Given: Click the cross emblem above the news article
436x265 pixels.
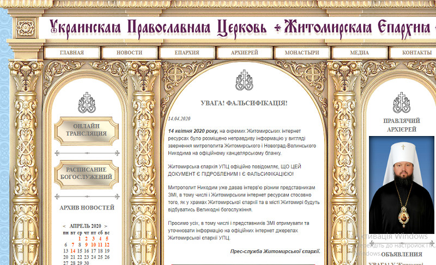Looking at the screenshot, I should [244, 80].
